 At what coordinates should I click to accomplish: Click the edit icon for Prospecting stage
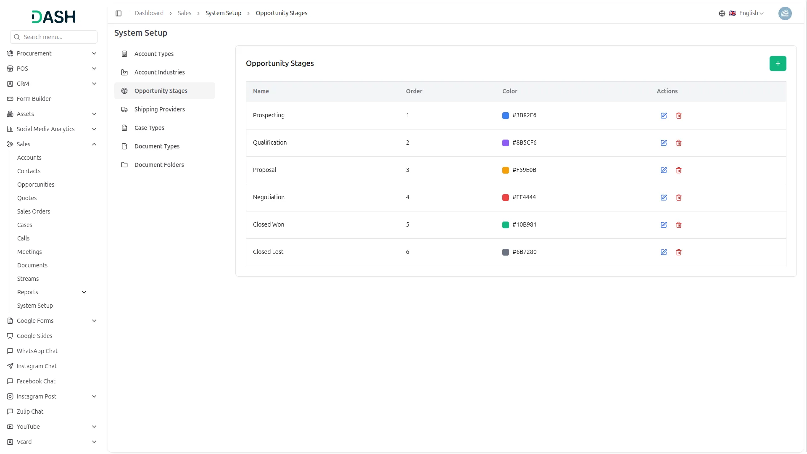coord(664,116)
